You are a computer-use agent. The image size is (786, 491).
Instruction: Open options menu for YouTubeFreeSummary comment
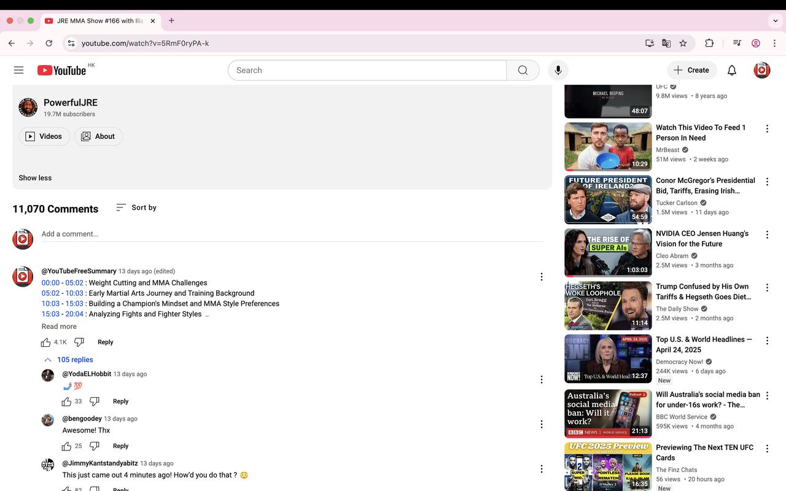pyautogui.click(x=541, y=277)
